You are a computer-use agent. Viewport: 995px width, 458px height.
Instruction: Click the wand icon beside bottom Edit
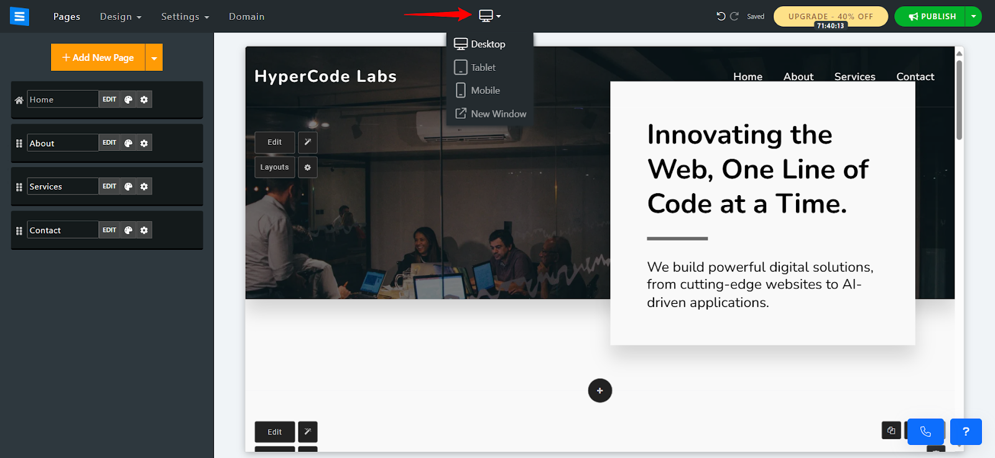[308, 432]
